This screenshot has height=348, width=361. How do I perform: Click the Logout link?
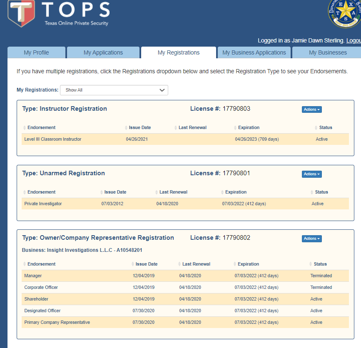coord(353,40)
